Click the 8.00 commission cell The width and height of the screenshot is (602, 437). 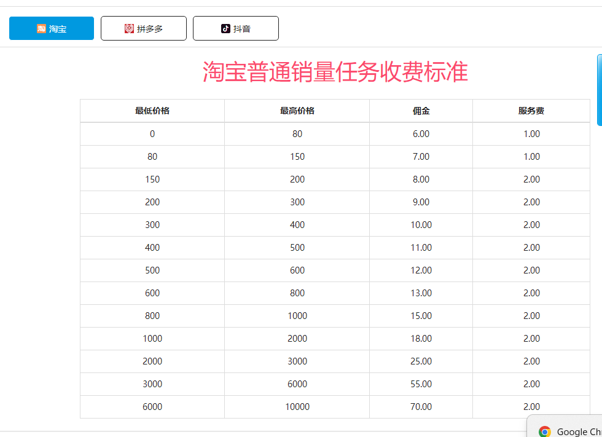421,179
